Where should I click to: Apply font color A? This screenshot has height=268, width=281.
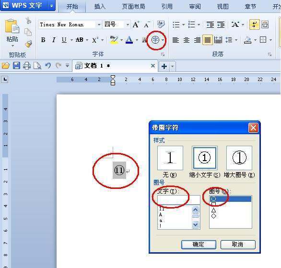click(129, 40)
